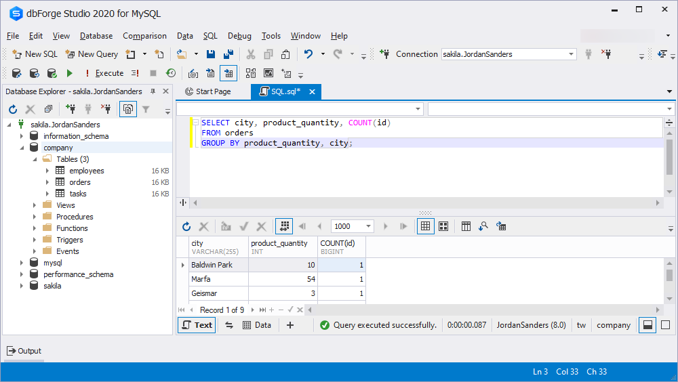Pin the Database Explorer panel
This screenshot has height=382, width=678.
pos(153,91)
